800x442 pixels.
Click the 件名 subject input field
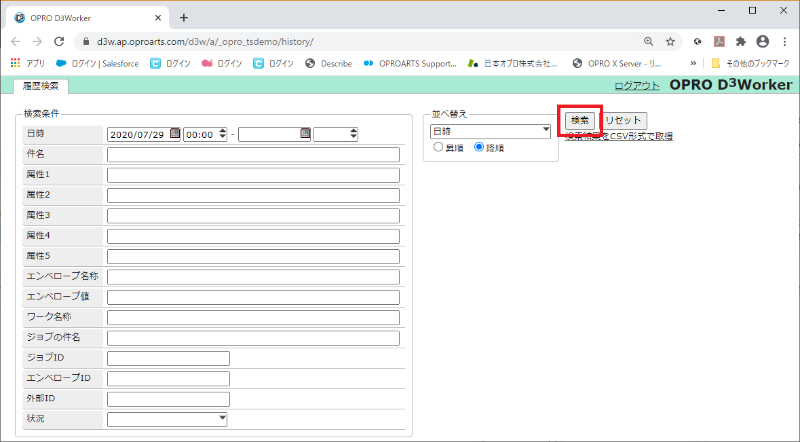coord(253,155)
